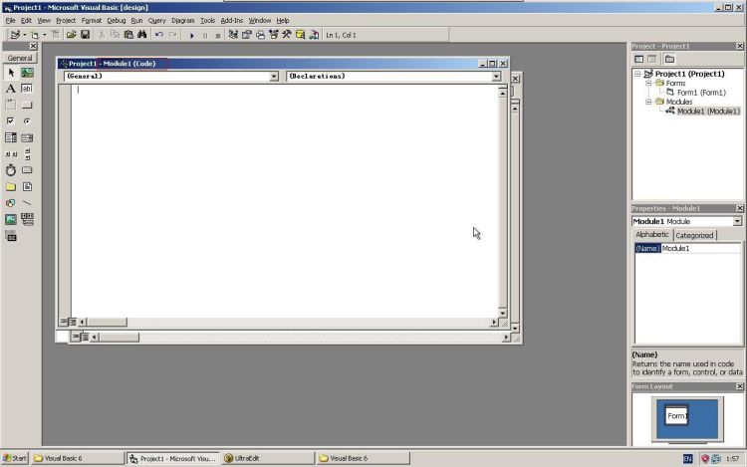Click the End stop icon in the toolbar
The height and width of the screenshot is (467, 747).
click(218, 35)
